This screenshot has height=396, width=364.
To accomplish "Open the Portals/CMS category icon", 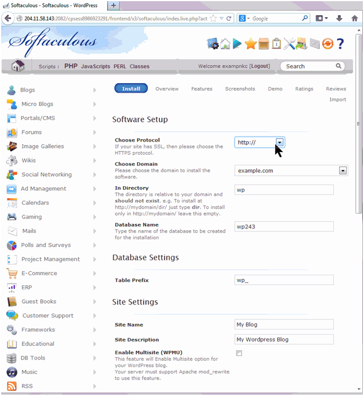I will (12, 118).
